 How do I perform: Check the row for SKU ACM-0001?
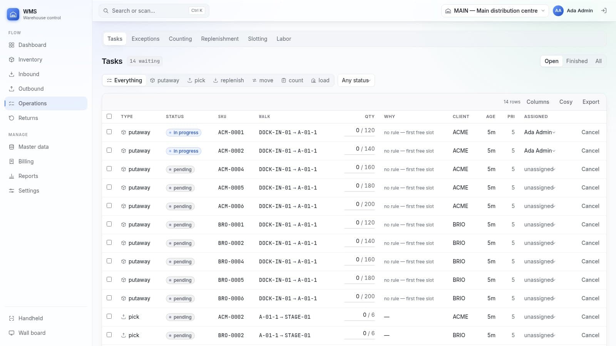click(109, 131)
